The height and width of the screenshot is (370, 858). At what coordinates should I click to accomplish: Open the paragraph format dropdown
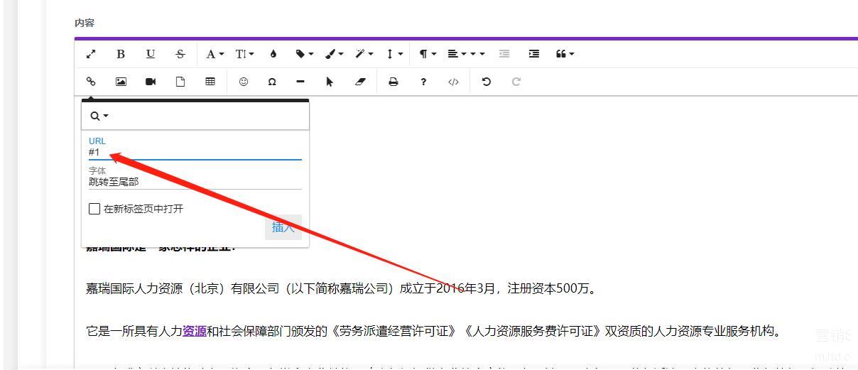(x=428, y=54)
